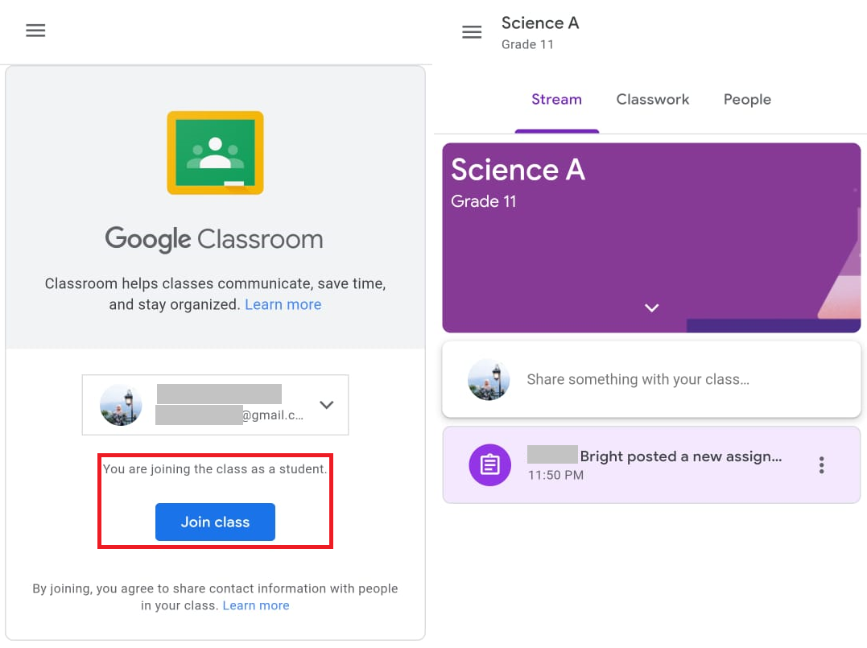Open hamburger menu beside Science A title
This screenshot has height=648, width=867.
[x=472, y=32]
